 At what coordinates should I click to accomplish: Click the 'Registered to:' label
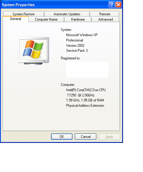point(70,58)
